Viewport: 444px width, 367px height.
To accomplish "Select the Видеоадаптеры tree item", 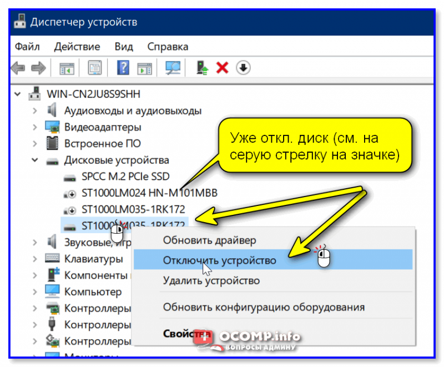I will [x=103, y=127].
